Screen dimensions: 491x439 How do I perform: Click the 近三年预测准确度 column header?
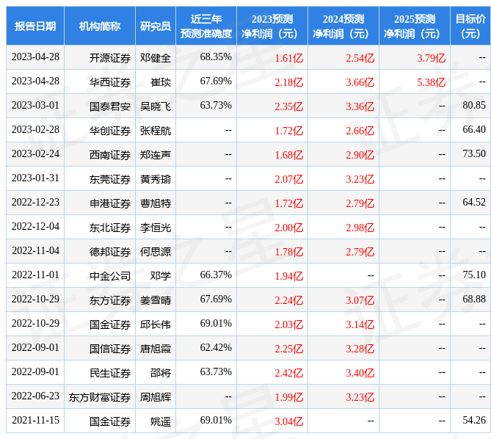(206, 26)
